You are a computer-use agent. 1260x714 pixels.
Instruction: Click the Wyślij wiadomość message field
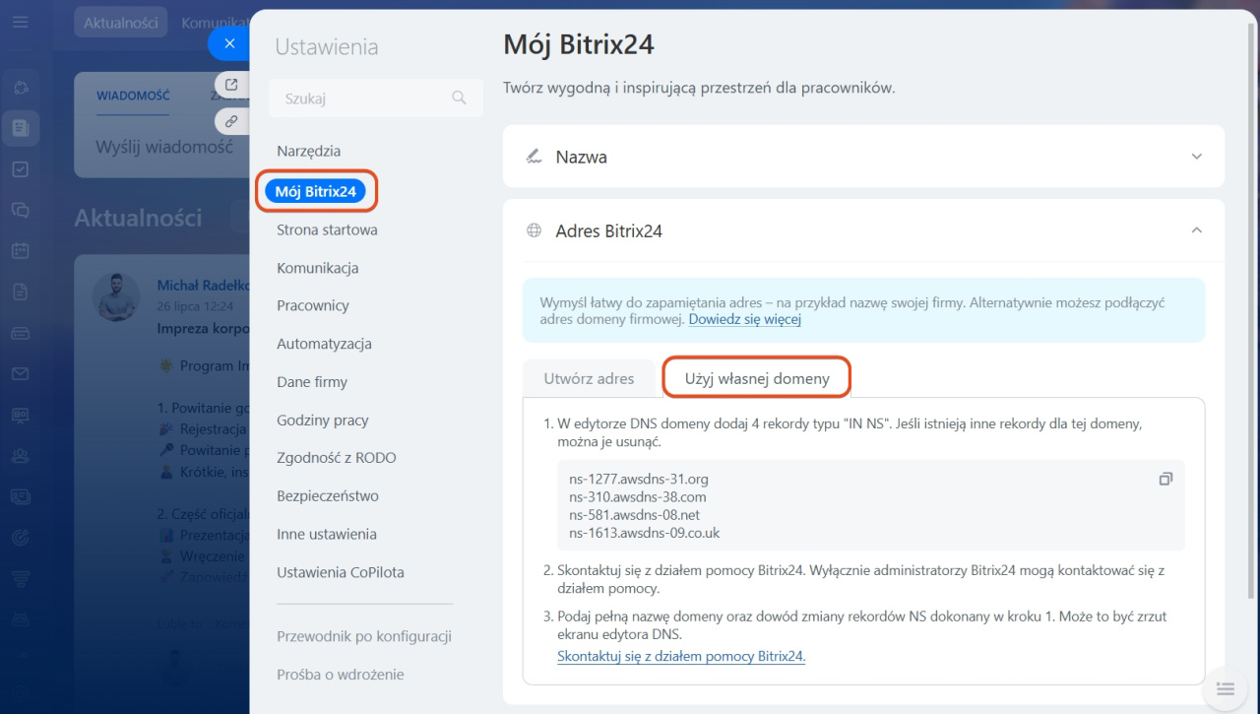tap(163, 147)
